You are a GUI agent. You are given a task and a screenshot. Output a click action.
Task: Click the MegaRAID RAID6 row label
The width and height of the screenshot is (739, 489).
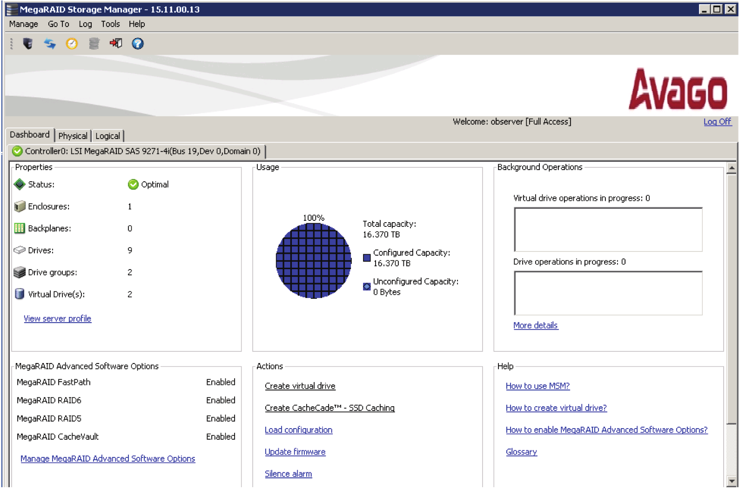point(49,401)
